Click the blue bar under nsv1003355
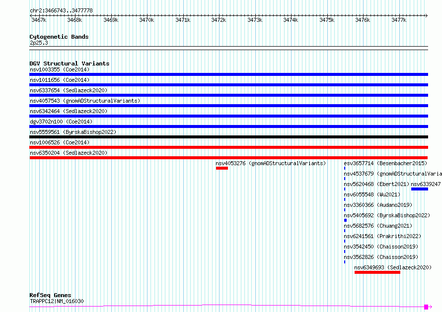Viewport: 442px width, 312px height. pos(228,74)
